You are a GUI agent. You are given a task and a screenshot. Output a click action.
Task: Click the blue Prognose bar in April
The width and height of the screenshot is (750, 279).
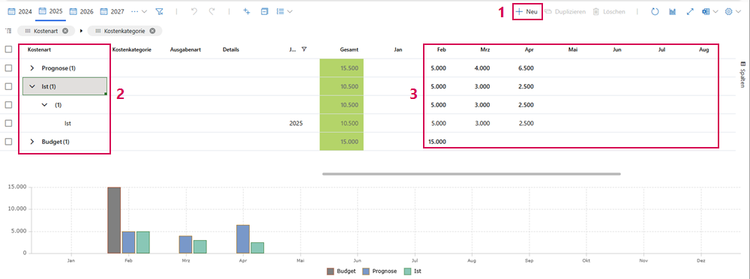[x=243, y=238]
